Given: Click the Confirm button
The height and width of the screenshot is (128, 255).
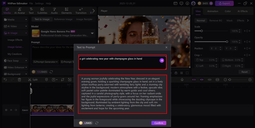Looking at the screenshot, I should (158, 123).
